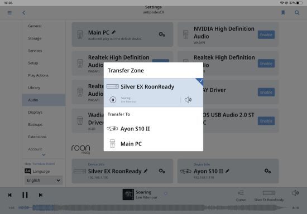Open Ayon S10 II gear settings
Screen dimensions: 307x214
267,171
